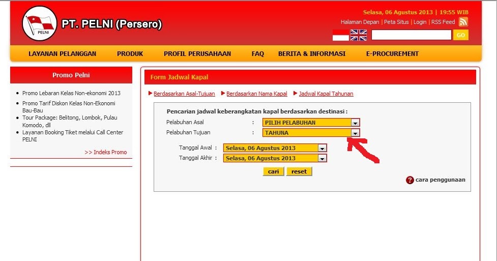The height and width of the screenshot is (261, 497).
Task: Click the Form Jadwal Kapal header
Action: (x=310, y=77)
